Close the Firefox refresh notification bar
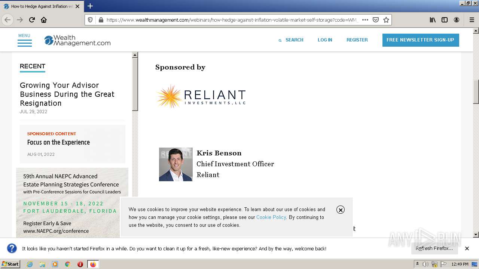479x269 pixels. [x=467, y=248]
